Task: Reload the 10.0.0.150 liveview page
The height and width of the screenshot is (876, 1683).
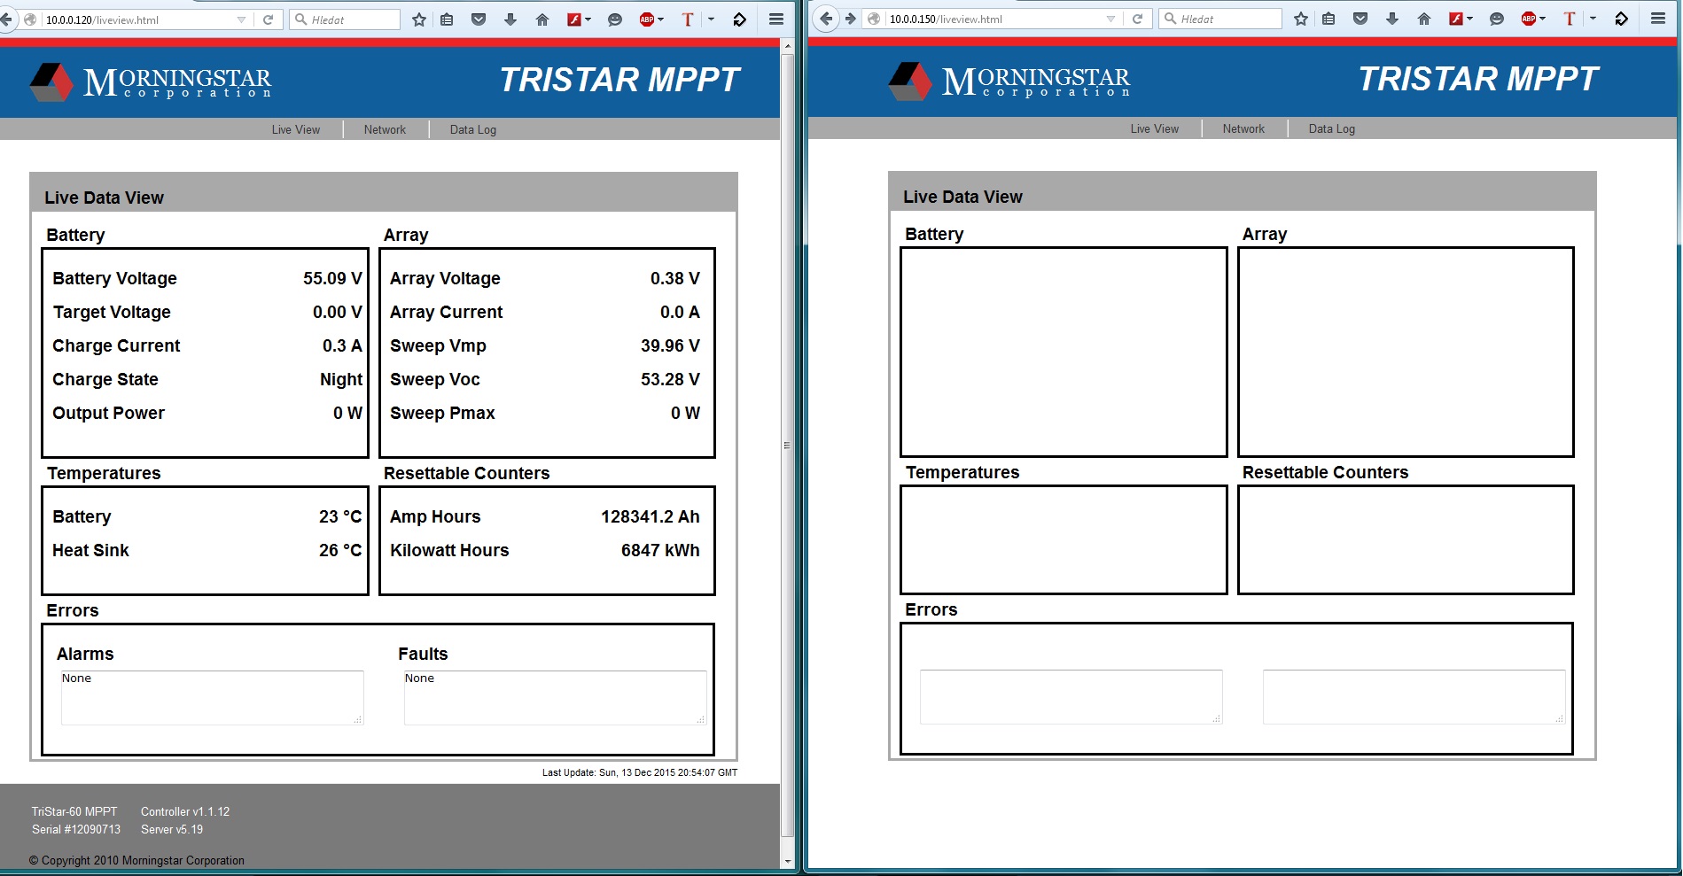Action: 1137,19
